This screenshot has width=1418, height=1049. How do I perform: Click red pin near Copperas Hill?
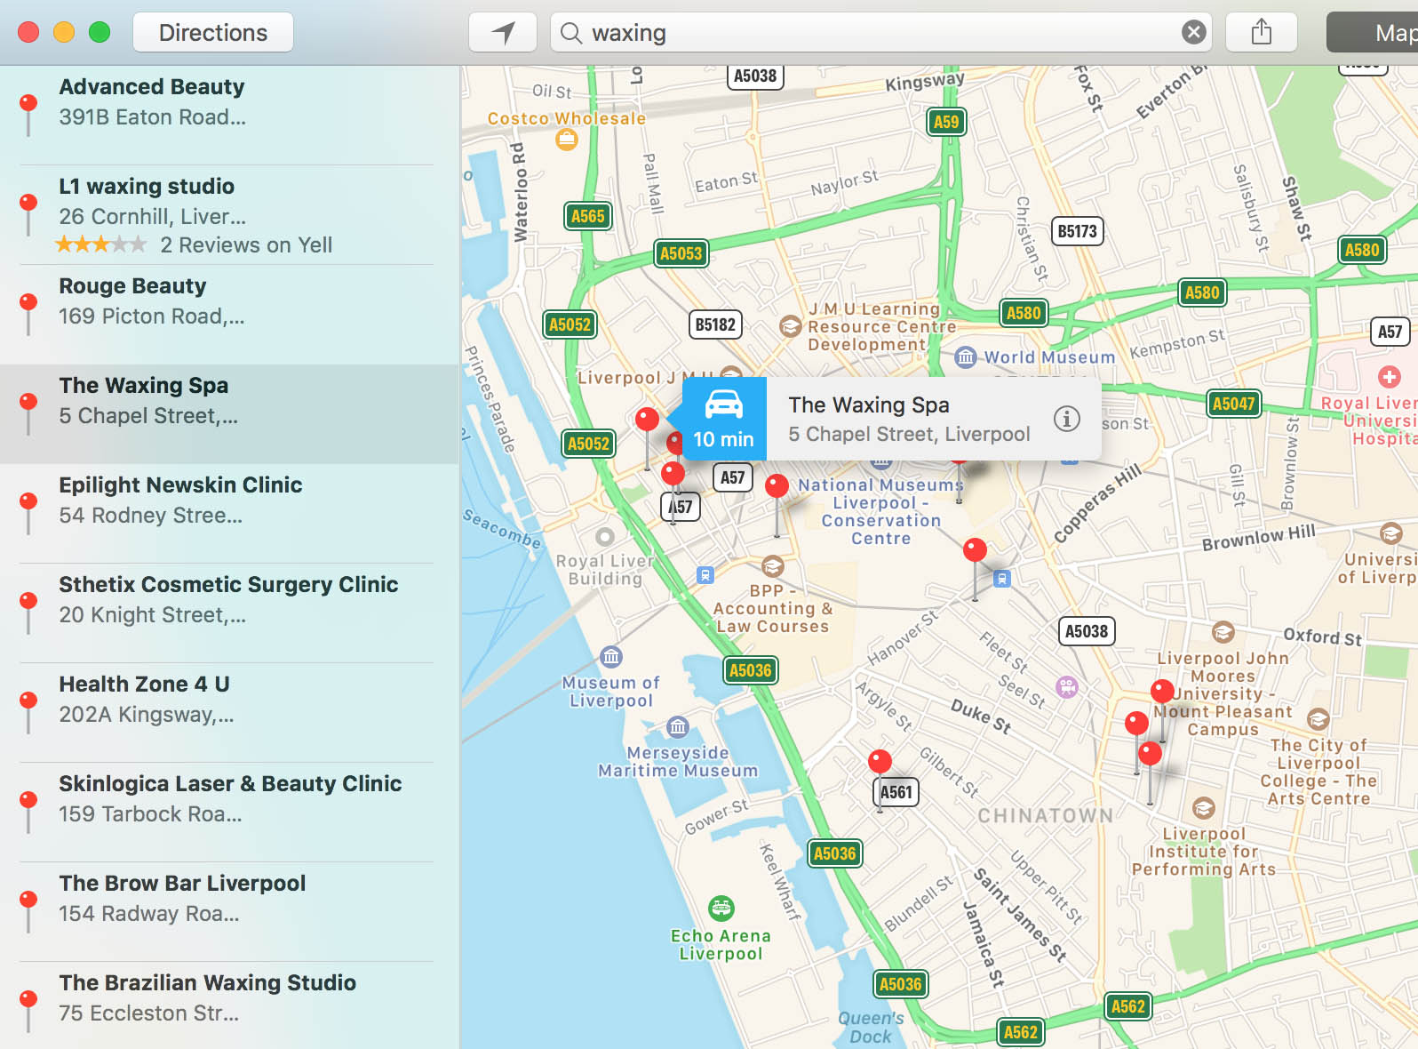coord(975,550)
